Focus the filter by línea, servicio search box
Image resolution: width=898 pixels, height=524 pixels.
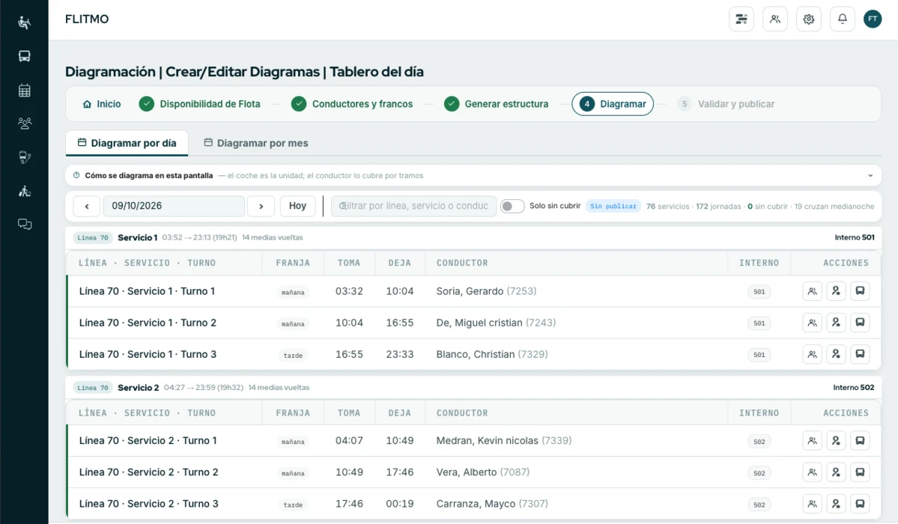(x=413, y=206)
